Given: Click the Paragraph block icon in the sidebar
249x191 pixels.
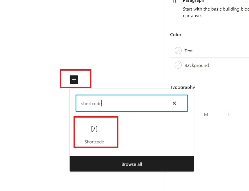Looking at the screenshot, I should (x=175, y=1).
